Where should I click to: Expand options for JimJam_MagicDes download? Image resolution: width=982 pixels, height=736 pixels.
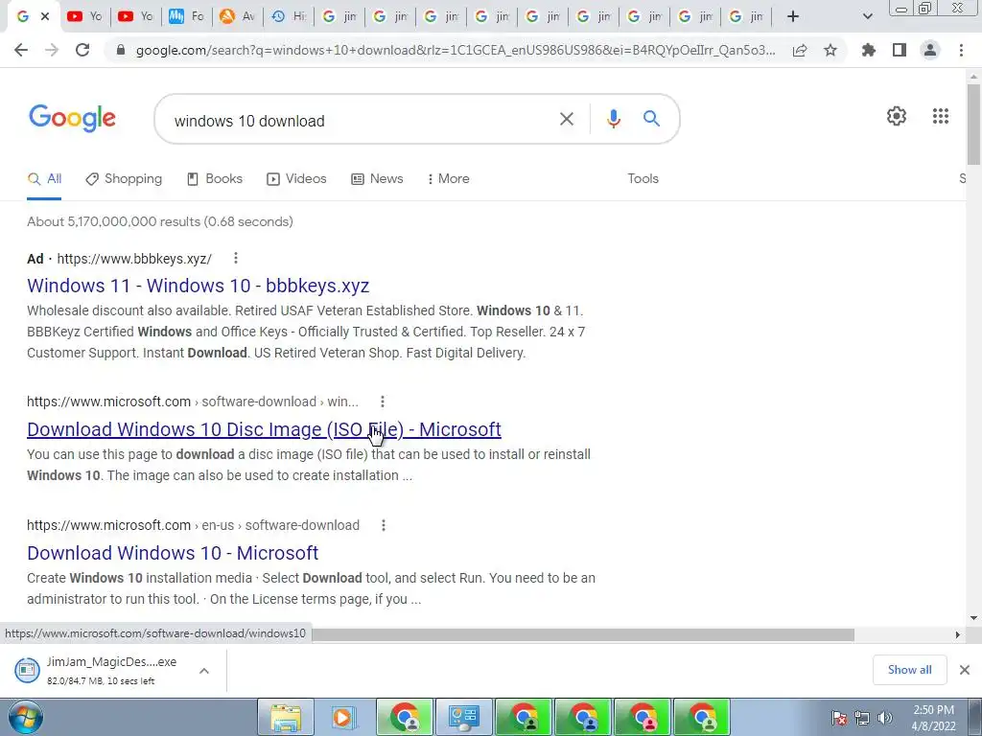[204, 670]
